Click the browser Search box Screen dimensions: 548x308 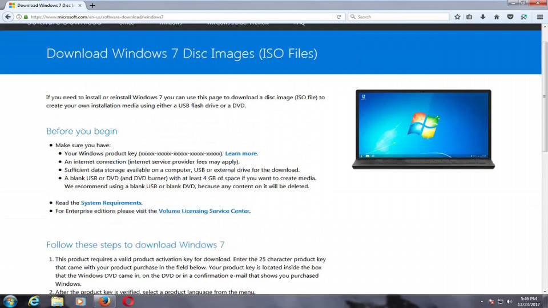point(398,17)
